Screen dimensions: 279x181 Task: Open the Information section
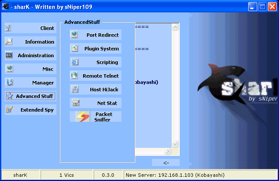30,42
